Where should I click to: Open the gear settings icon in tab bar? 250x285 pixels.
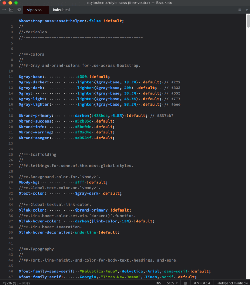point(19,10)
